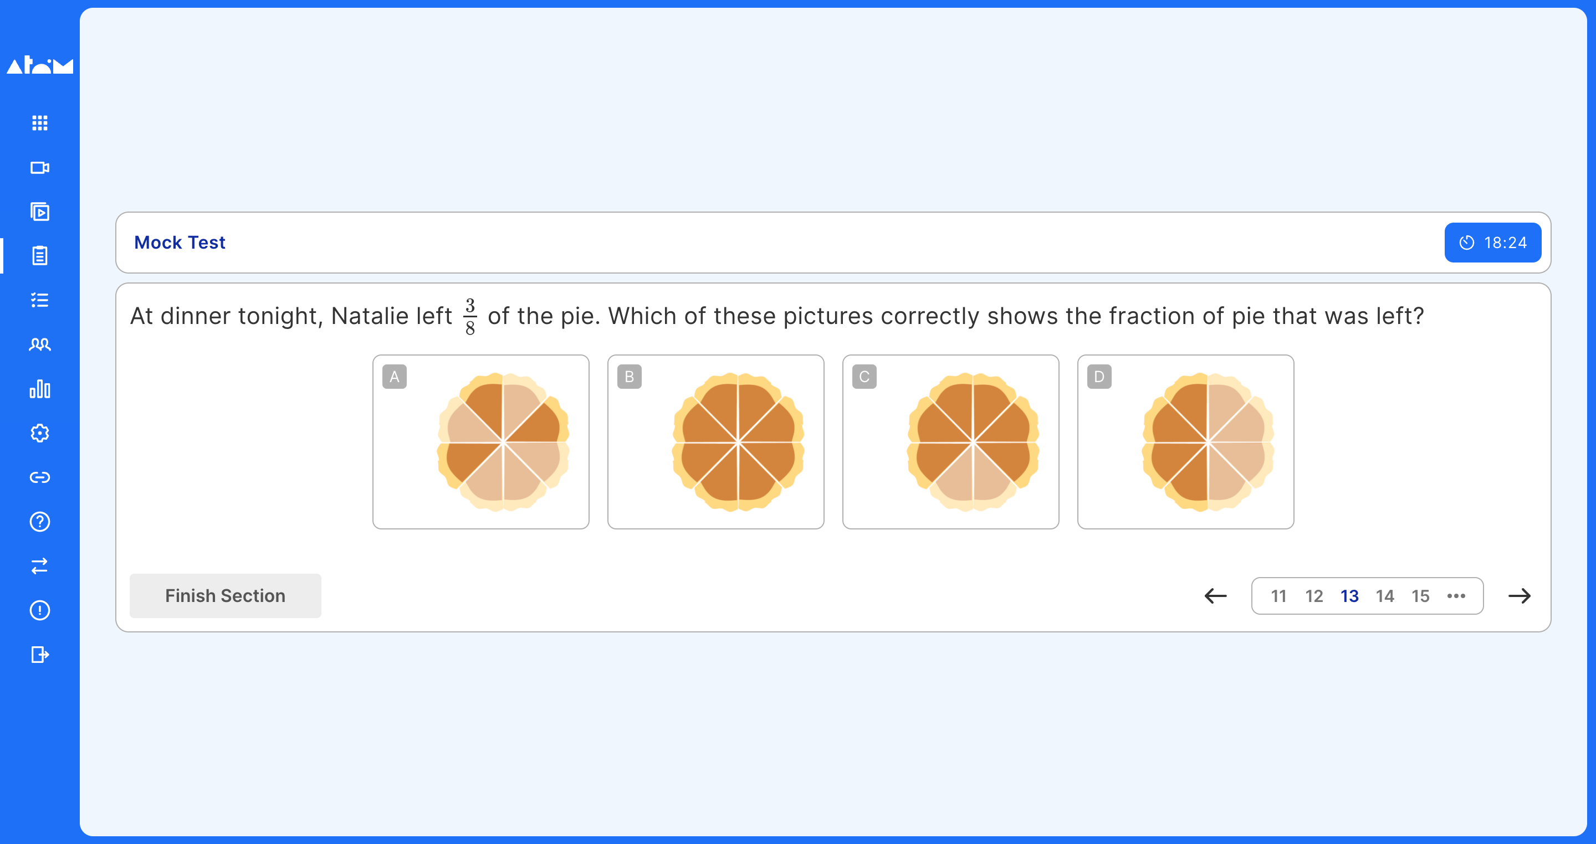Image resolution: width=1596 pixels, height=844 pixels.
Task: Expand more question numbers with ellipsis
Action: pos(1456,596)
